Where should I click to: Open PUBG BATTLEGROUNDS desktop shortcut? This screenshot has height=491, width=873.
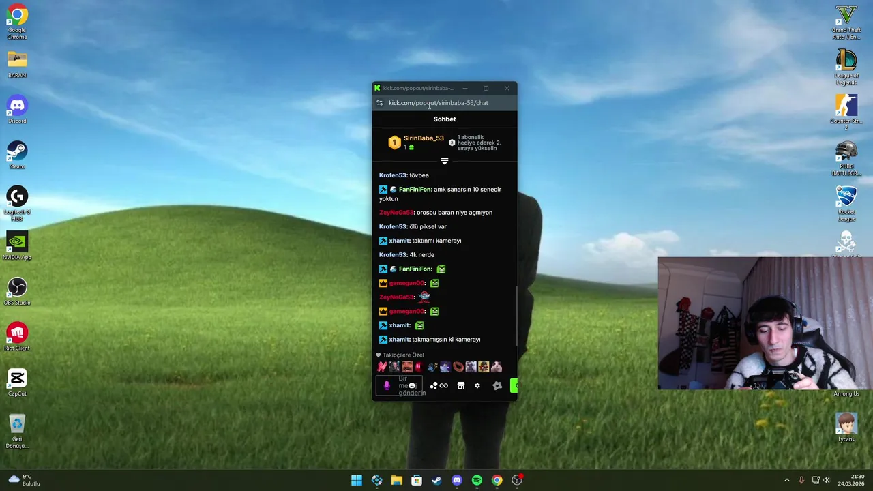click(x=846, y=158)
